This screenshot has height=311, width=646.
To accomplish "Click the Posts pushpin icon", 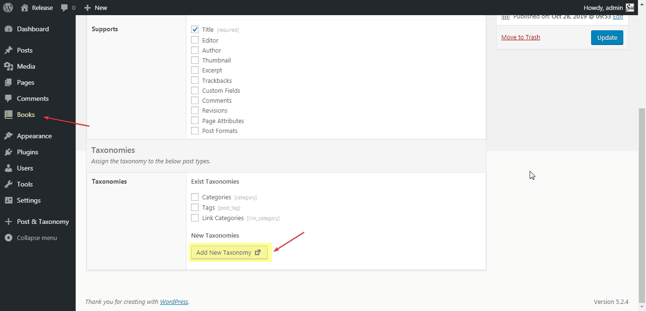I will 9,50.
